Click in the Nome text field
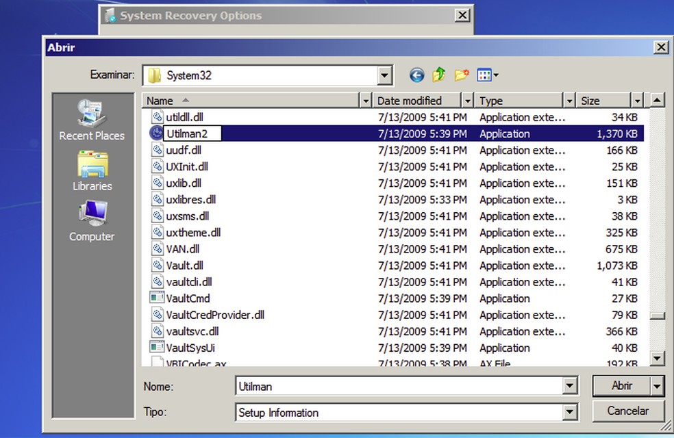This screenshot has width=674, height=438. point(399,387)
